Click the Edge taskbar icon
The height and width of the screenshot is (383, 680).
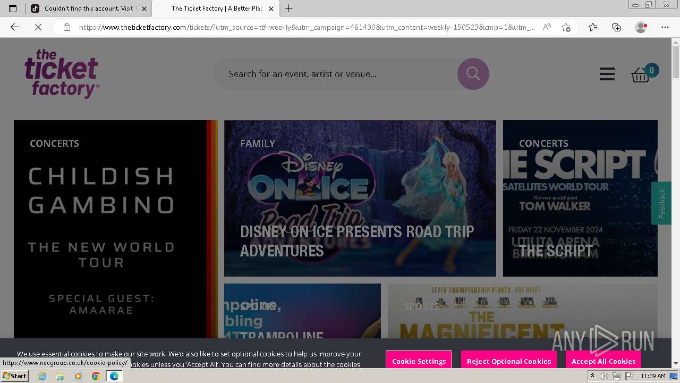click(x=114, y=376)
